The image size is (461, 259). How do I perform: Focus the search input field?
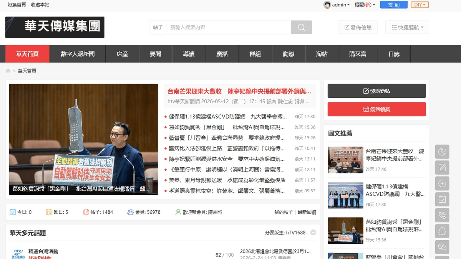point(229,27)
